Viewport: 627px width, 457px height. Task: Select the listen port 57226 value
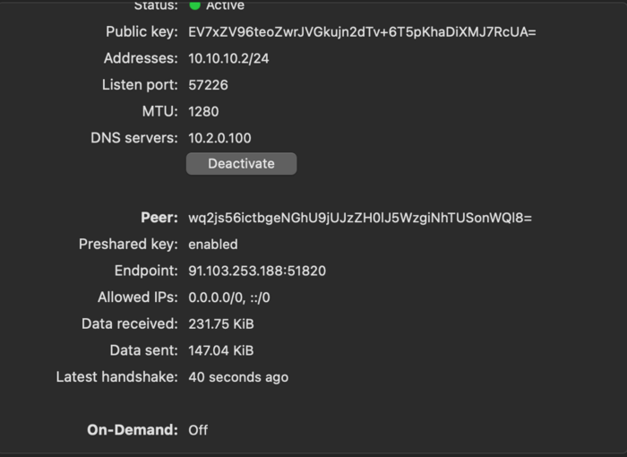tap(208, 85)
